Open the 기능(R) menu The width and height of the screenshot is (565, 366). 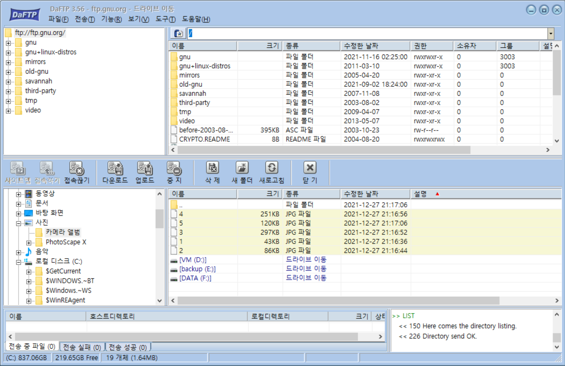[x=111, y=19]
